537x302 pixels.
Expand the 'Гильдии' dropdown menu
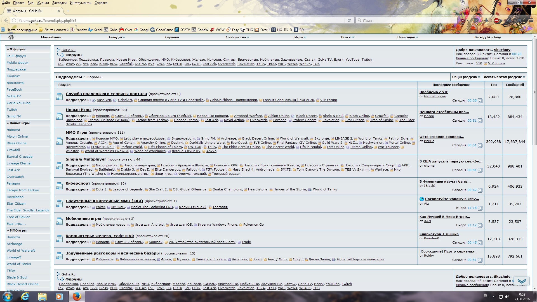click(x=117, y=37)
